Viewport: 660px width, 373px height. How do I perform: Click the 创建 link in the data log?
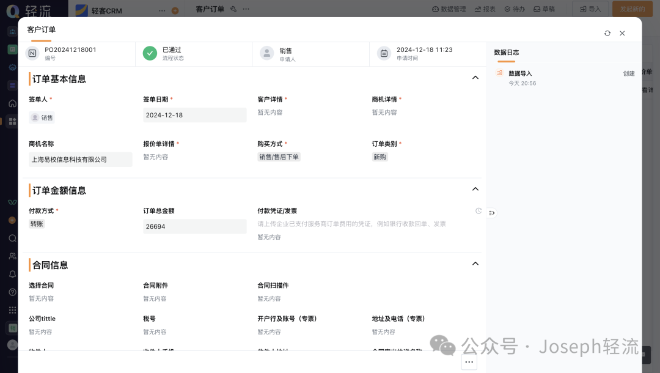point(628,73)
